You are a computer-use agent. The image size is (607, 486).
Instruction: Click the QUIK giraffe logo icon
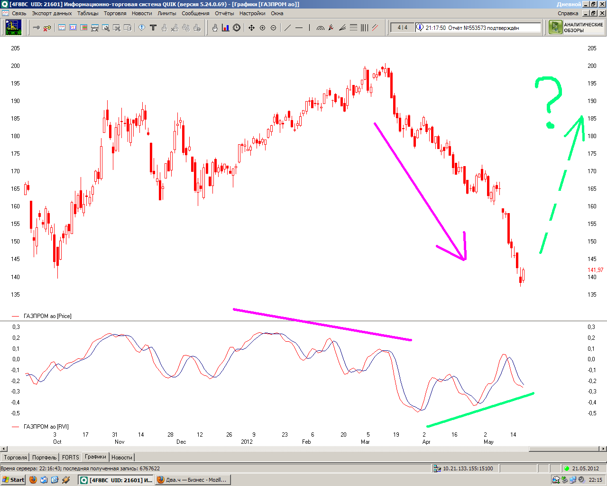pyautogui.click(x=13, y=28)
